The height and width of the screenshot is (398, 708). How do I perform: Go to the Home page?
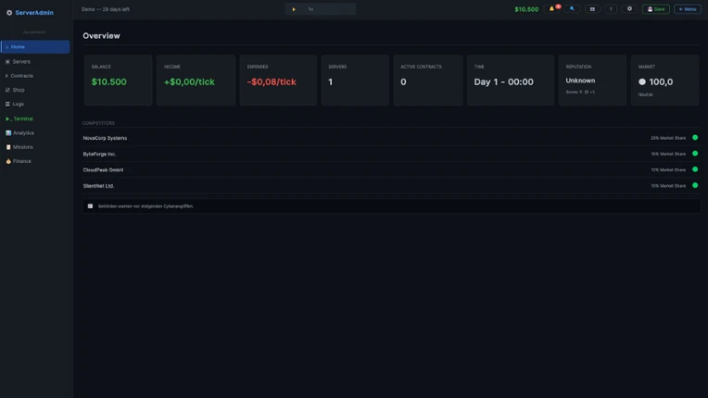click(x=35, y=47)
